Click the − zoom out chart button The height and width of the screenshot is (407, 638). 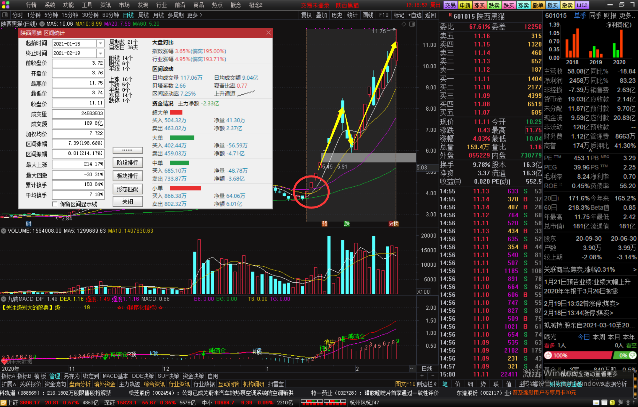[433, 376]
